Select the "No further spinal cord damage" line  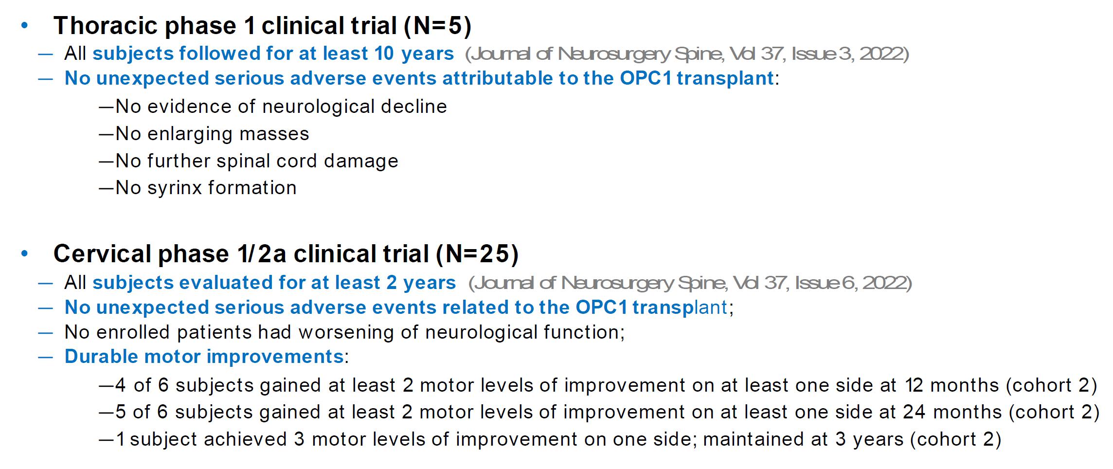[x=249, y=161]
